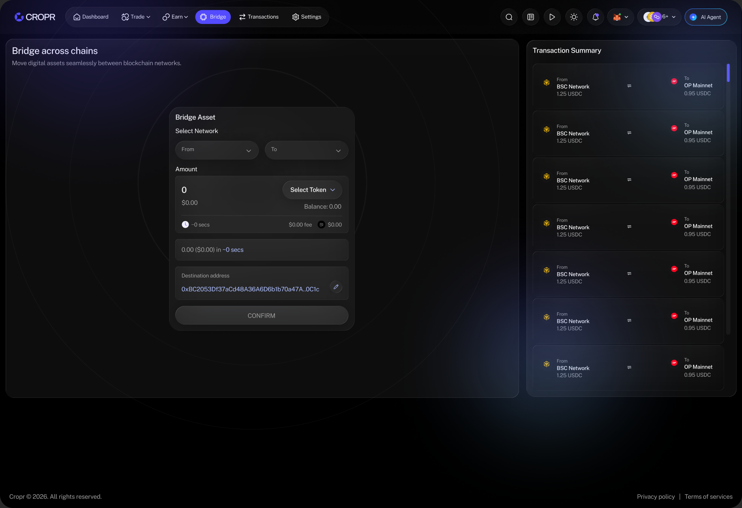This screenshot has width=742, height=508.
Task: Go to the Dashboard page
Action: [91, 17]
